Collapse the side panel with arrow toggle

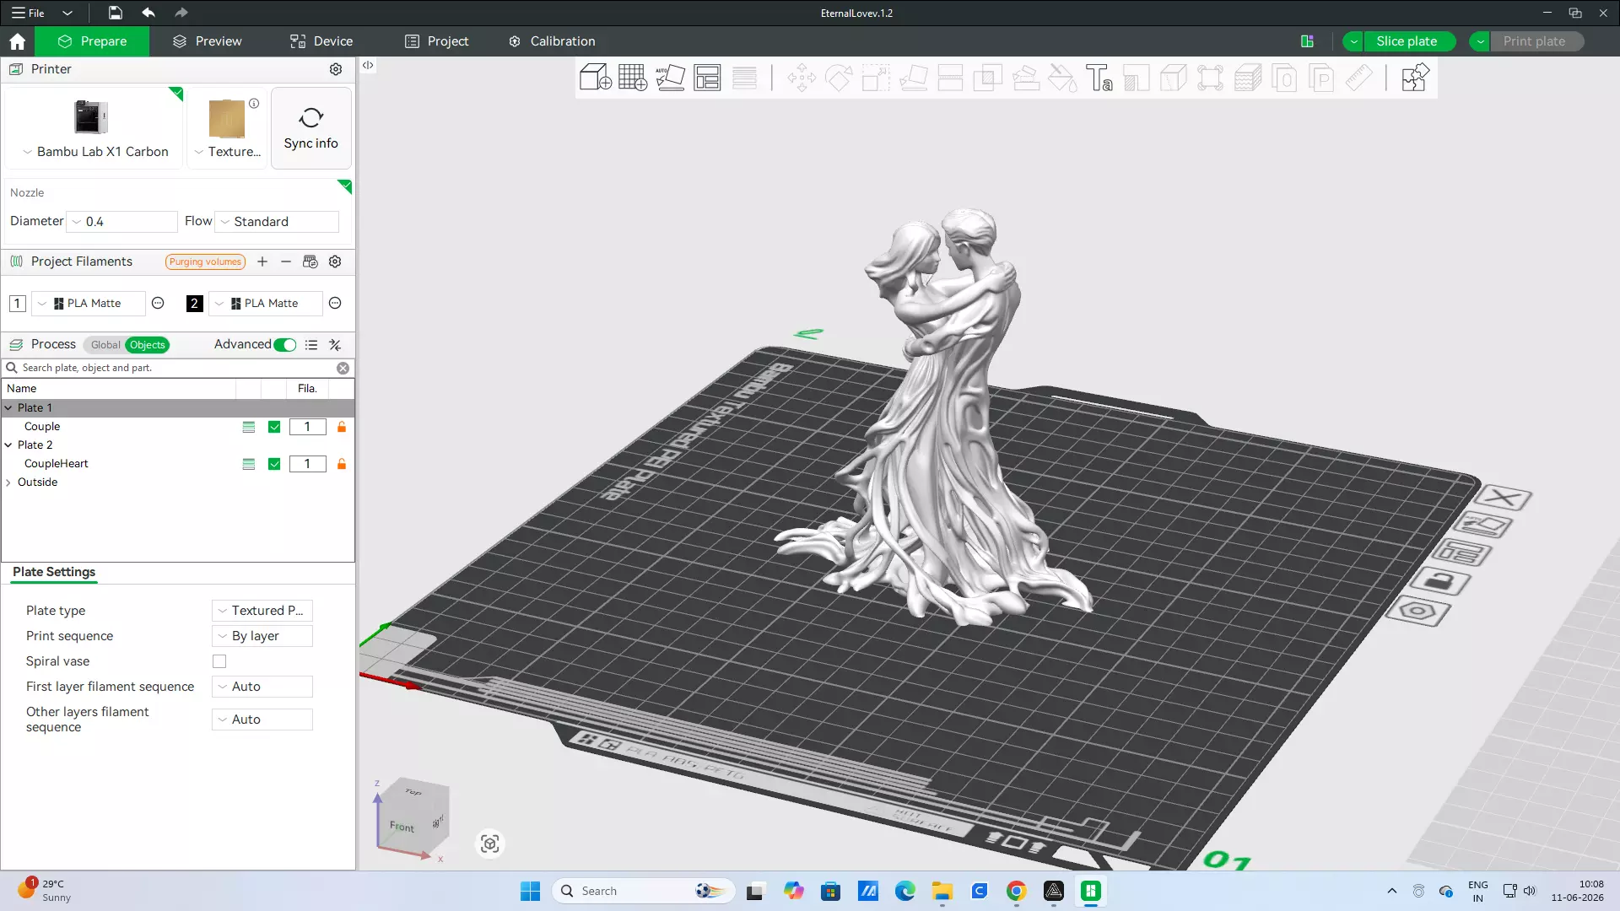pos(368,65)
